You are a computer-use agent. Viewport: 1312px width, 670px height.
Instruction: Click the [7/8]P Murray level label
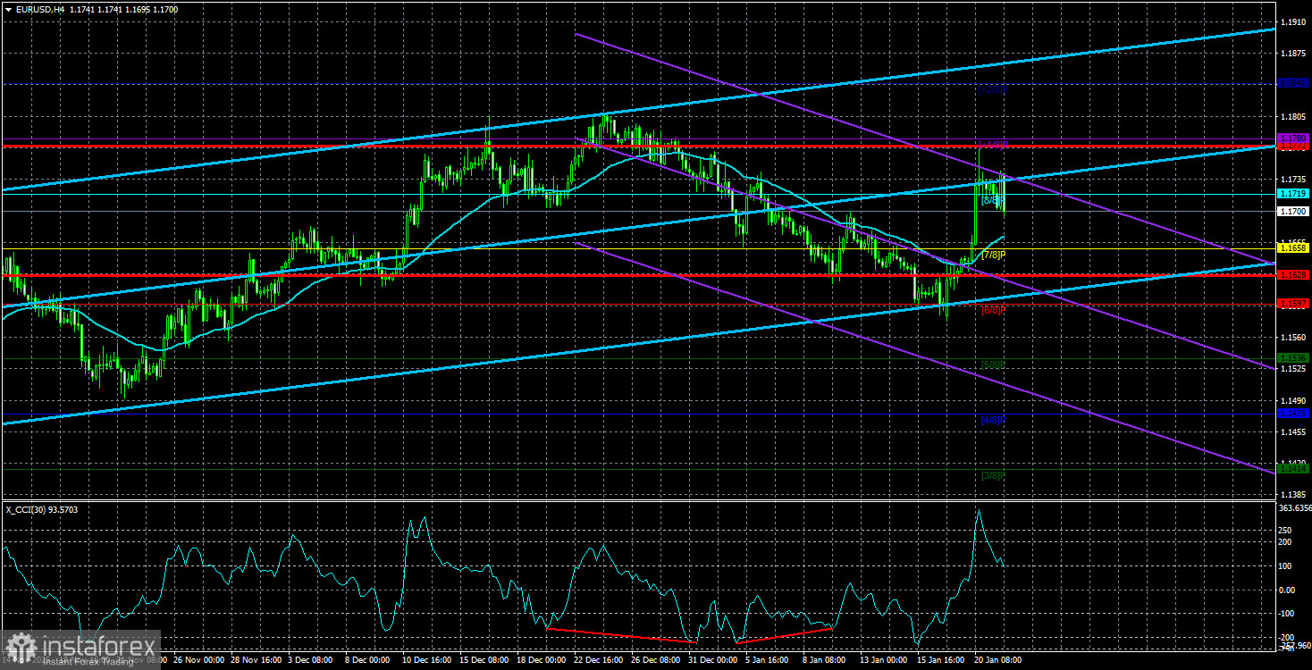point(993,255)
